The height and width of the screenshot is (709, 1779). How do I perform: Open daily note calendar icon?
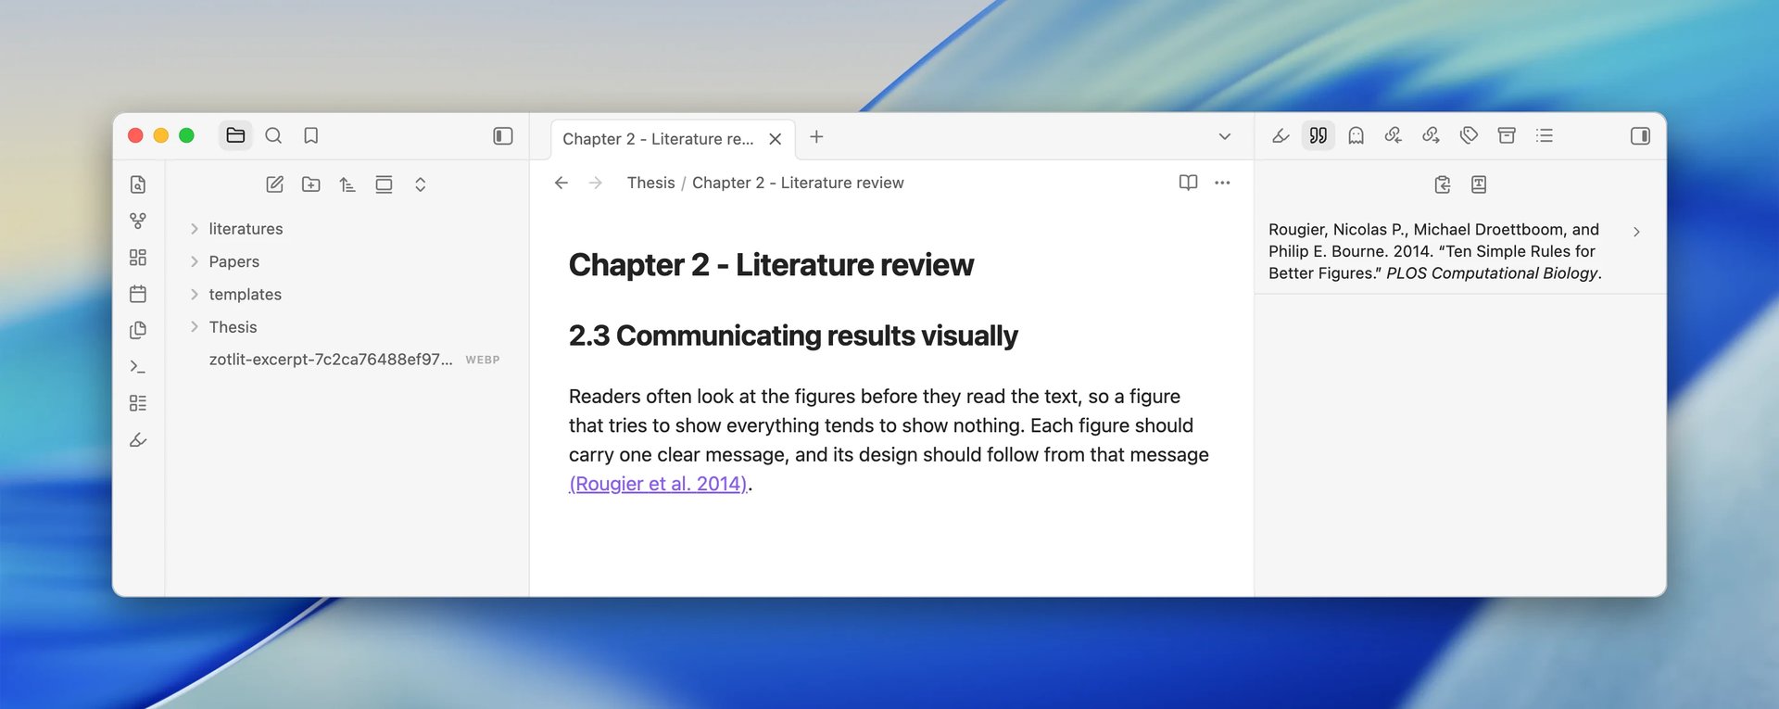[x=138, y=294]
